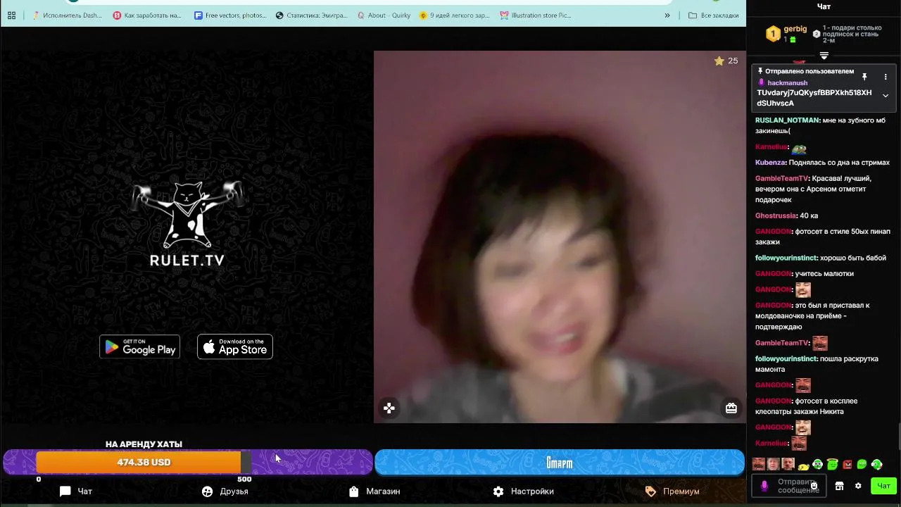Click the frog emote in Karnelius message
The width and height of the screenshot is (901, 507).
798,148
